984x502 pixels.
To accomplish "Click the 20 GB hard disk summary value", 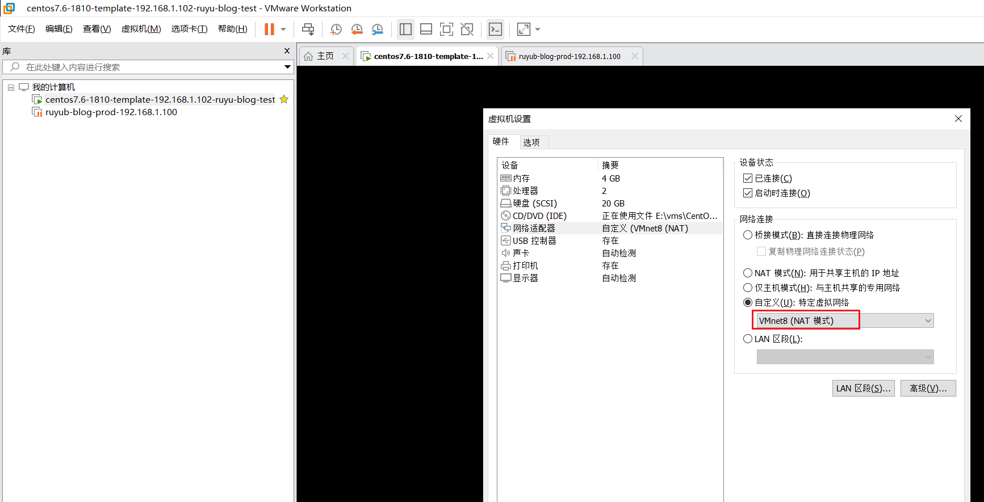I will (613, 203).
